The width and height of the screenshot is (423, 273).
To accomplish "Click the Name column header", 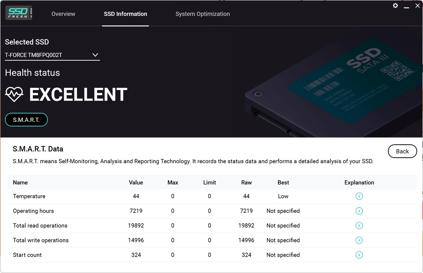I will pyautogui.click(x=20, y=183).
